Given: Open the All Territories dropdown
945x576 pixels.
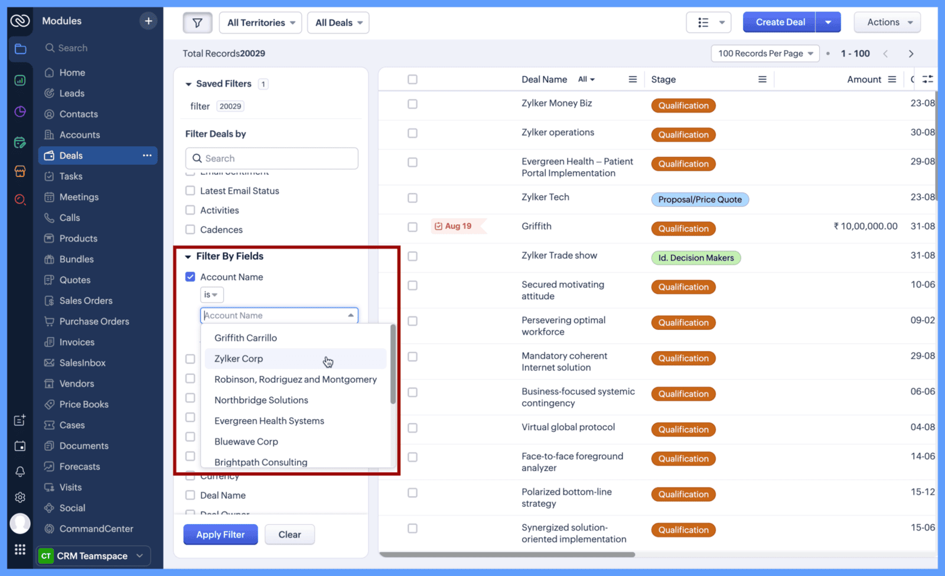Looking at the screenshot, I should 260,23.
